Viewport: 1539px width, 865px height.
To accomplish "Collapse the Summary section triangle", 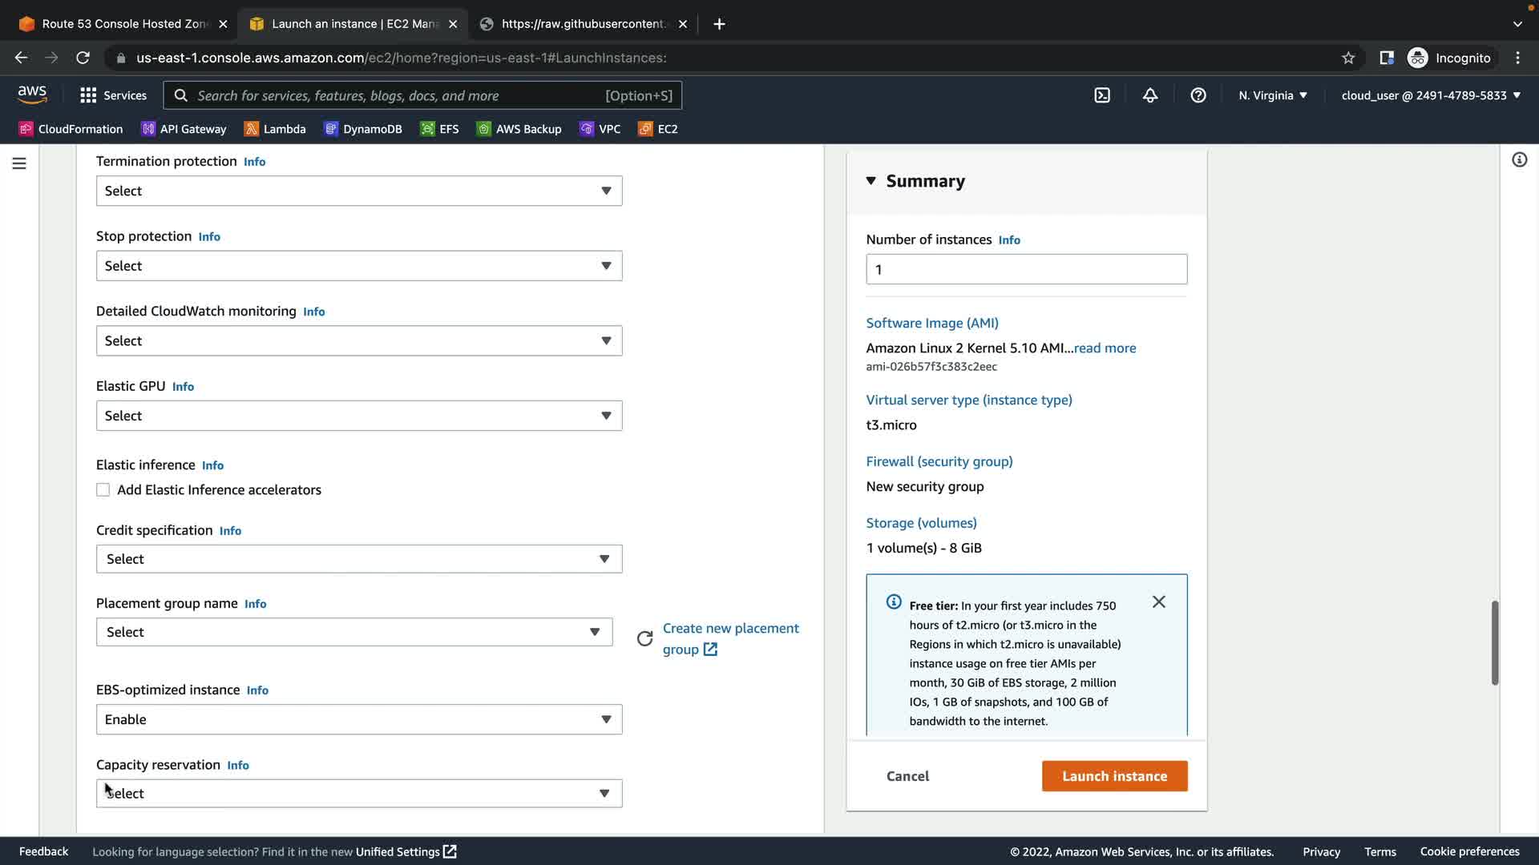I will click(871, 181).
